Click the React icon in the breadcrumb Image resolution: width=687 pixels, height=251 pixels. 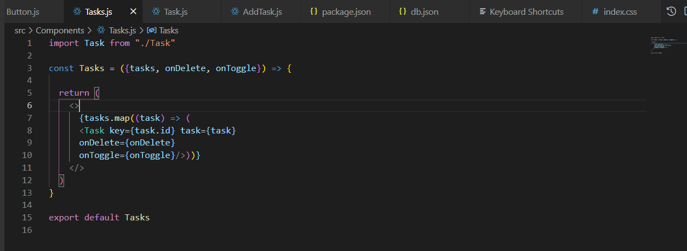(101, 31)
